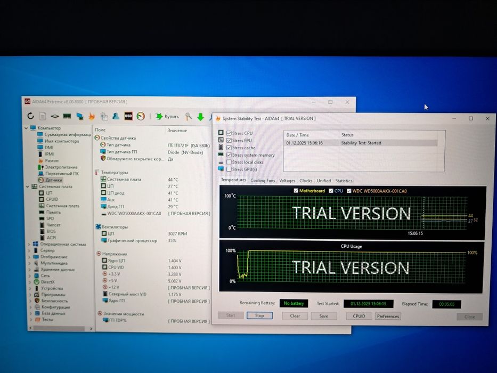Enable the Stress GPU(s) checkbox
Screen dimensions: 497x373
point(229,169)
